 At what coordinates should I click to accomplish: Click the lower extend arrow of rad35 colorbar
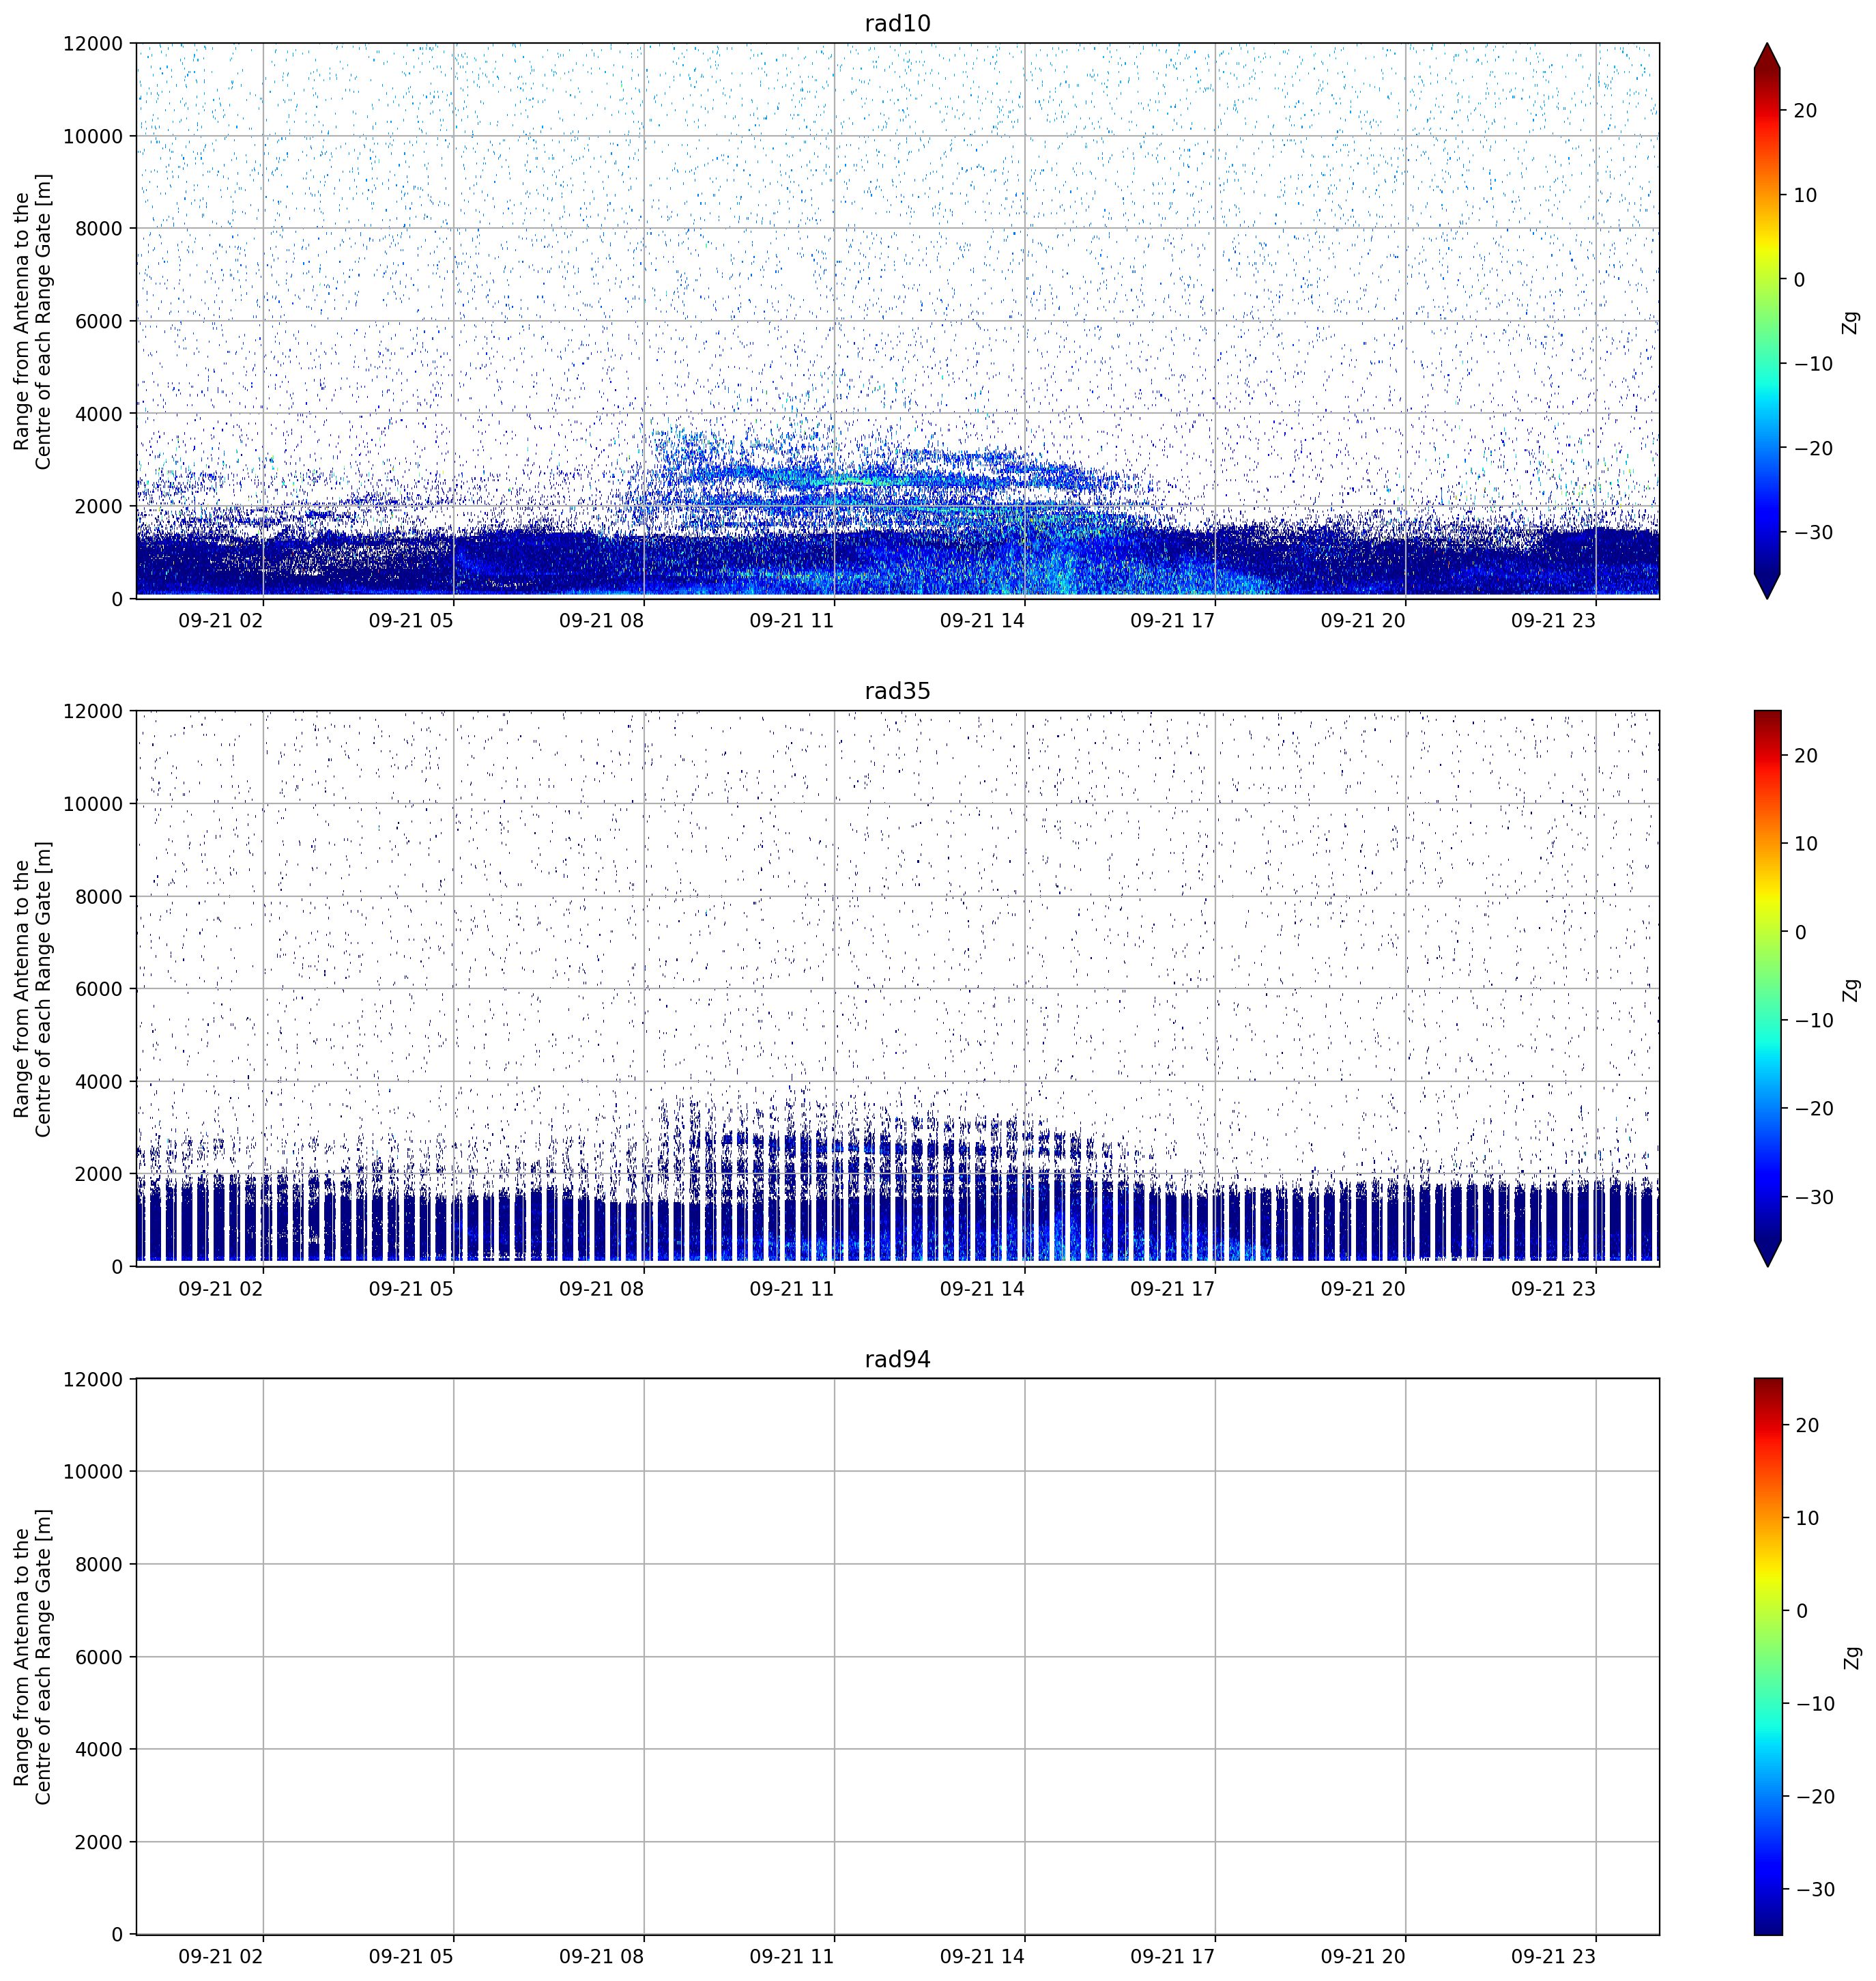pyautogui.click(x=1767, y=1253)
